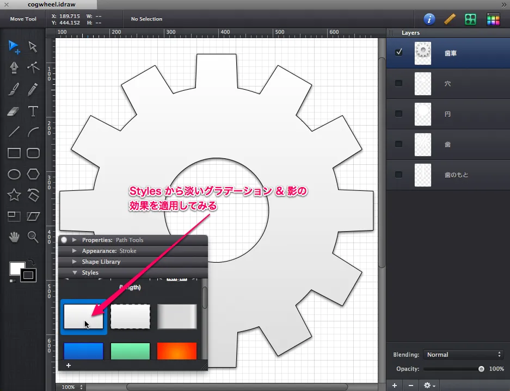Select the Zoom magnifier tool
The image size is (510, 391).
pos(33,237)
